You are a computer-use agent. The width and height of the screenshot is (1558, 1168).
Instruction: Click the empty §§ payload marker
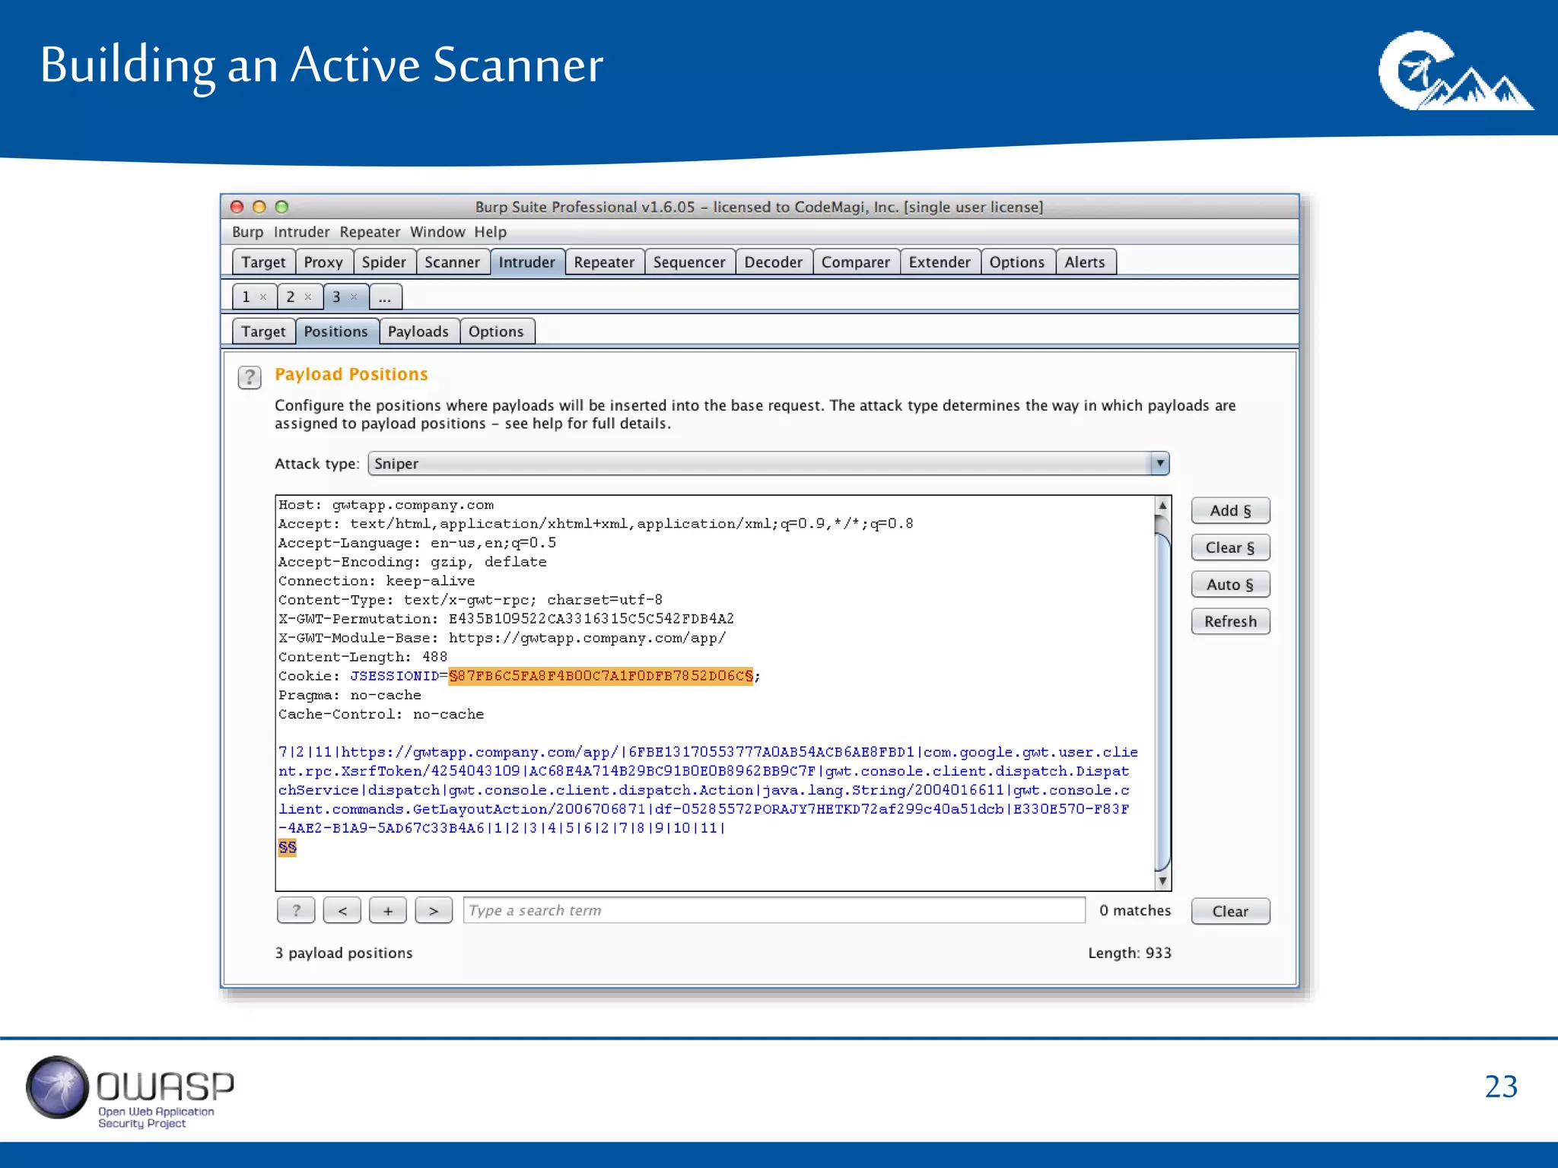pyautogui.click(x=288, y=847)
